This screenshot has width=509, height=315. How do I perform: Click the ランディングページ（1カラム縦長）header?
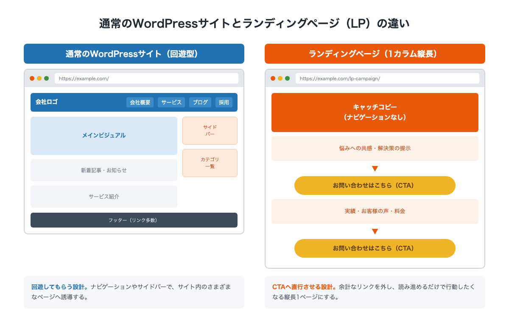[375, 54]
